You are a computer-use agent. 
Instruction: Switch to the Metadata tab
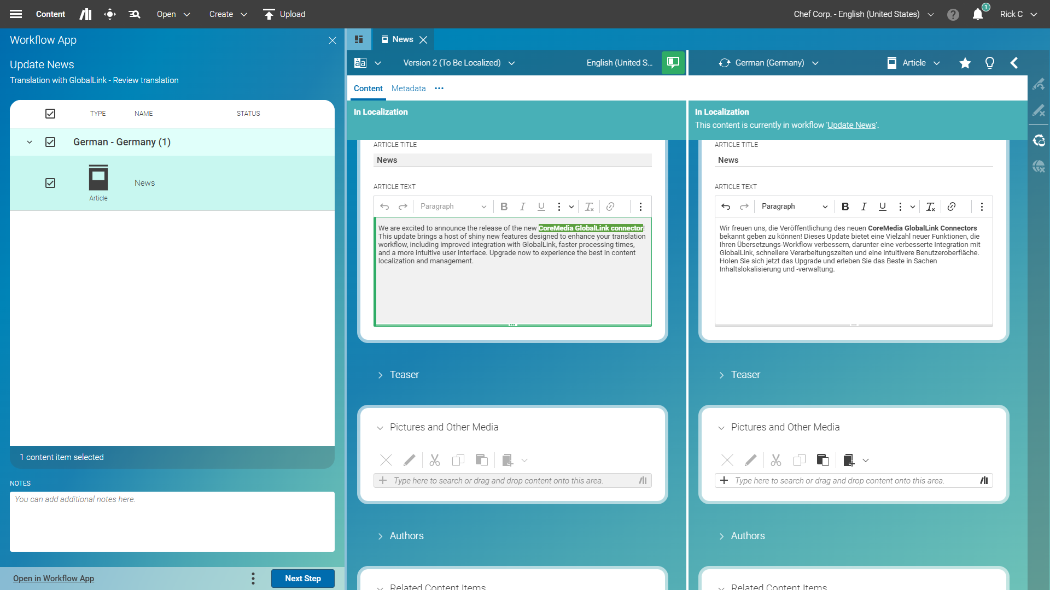(408, 88)
